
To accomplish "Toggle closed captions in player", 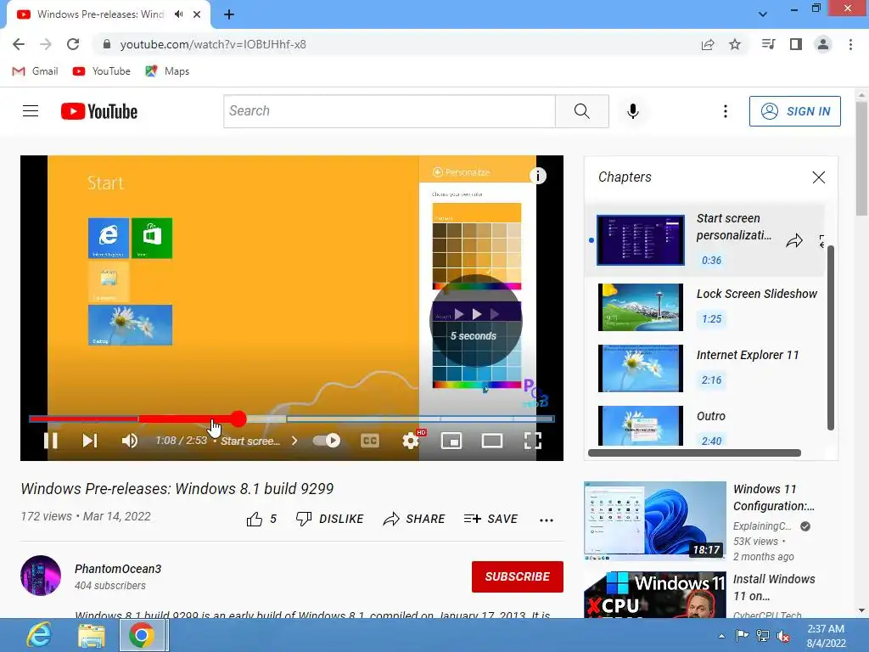I will 370,441.
